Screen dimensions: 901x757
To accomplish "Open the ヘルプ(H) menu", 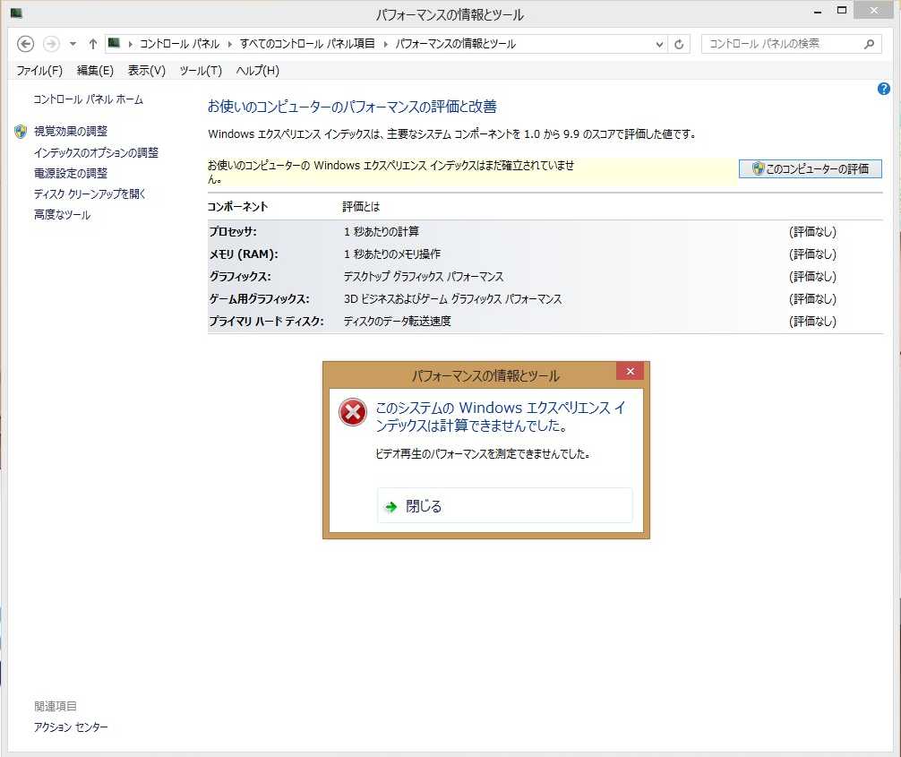I will [x=257, y=71].
